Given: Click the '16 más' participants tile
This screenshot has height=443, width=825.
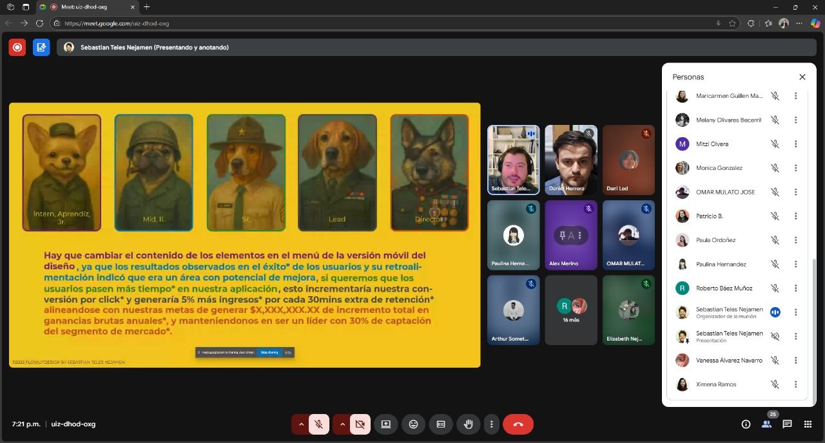Looking at the screenshot, I should pyautogui.click(x=571, y=310).
